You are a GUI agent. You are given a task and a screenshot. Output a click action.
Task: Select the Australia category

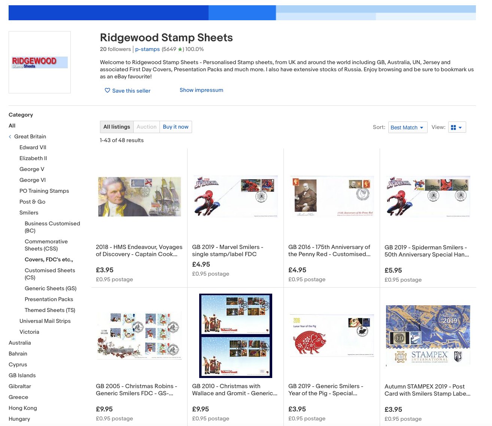pos(20,343)
